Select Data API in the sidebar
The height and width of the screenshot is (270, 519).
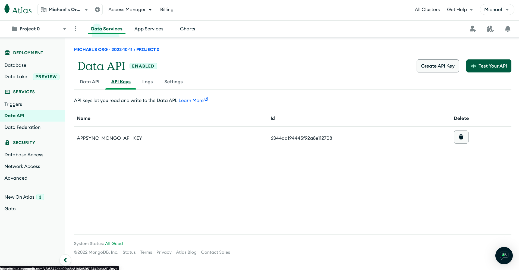(x=33, y=116)
